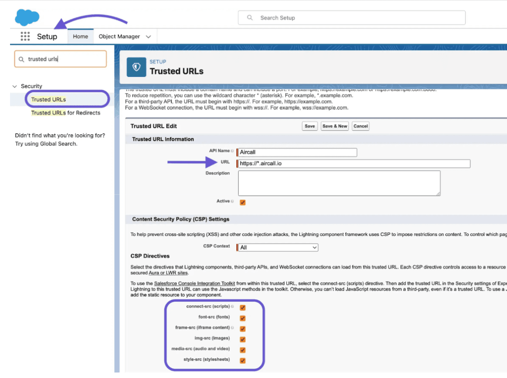507x378 pixels.
Task: Open the App Launcher grid icon
Action: pyautogui.click(x=25, y=36)
